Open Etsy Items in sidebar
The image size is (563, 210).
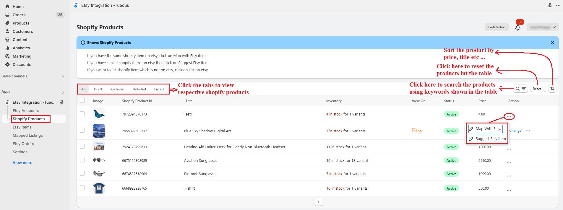click(x=22, y=127)
